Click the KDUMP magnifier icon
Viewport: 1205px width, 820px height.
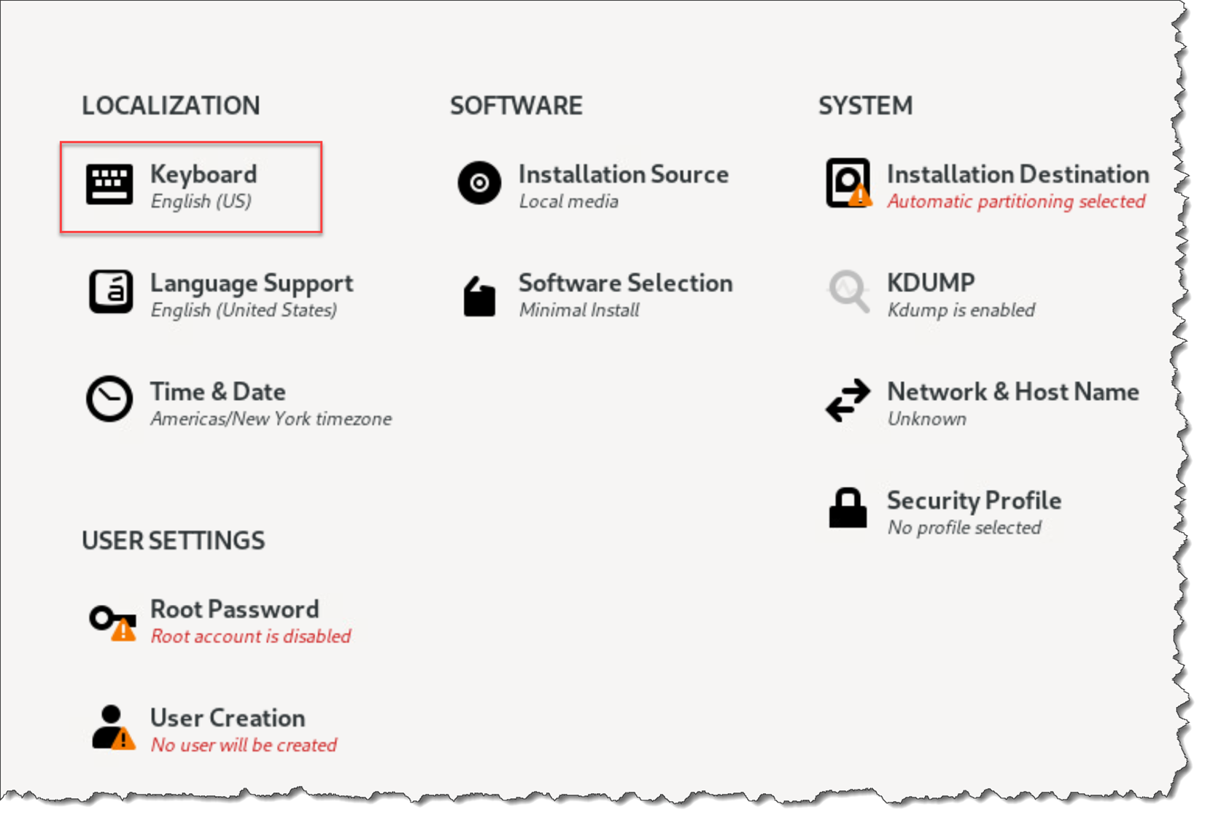pos(848,292)
